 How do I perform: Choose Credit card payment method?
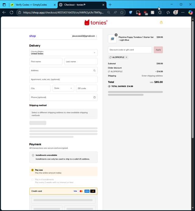tap(63, 191)
